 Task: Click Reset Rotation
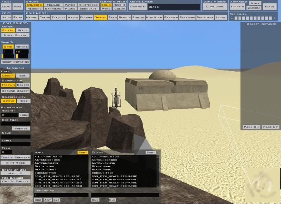15,62
